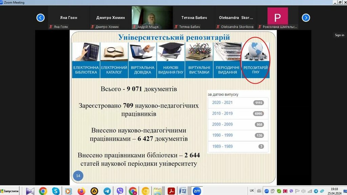Image resolution: width=347 pixels, height=195 pixels.
Task: Click the Тетяна Бабич participant tile
Action: [x=194, y=18]
